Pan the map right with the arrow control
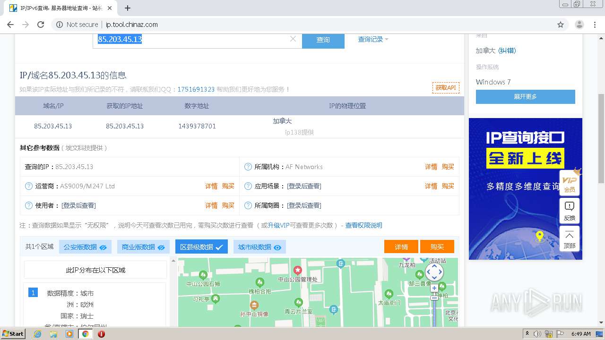The height and width of the screenshot is (340, 605). (441, 272)
